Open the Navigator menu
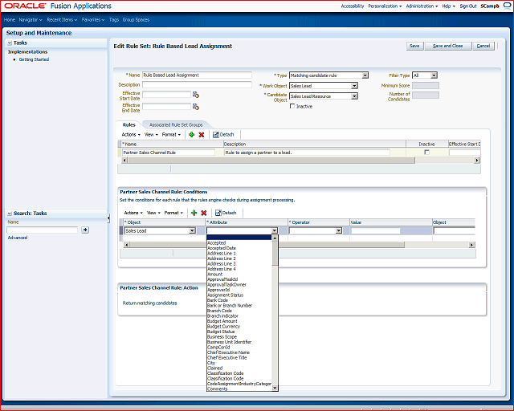The height and width of the screenshot is (411, 514). [31, 19]
